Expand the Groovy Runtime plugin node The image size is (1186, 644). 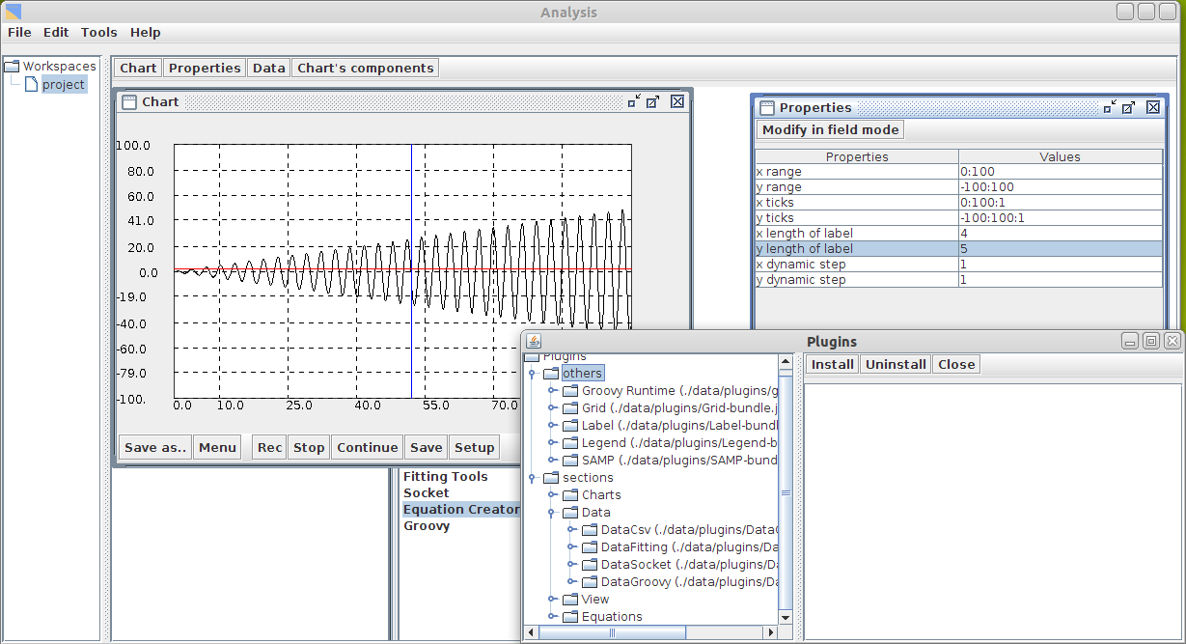[x=552, y=391]
